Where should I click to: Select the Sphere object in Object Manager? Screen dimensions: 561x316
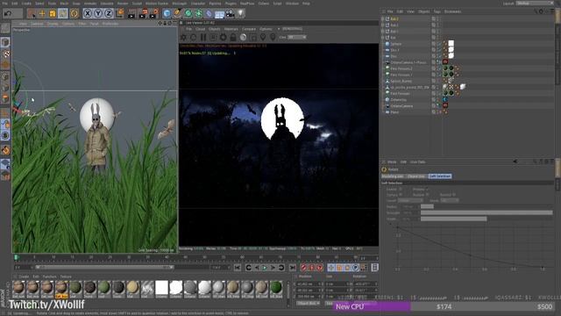coord(395,44)
